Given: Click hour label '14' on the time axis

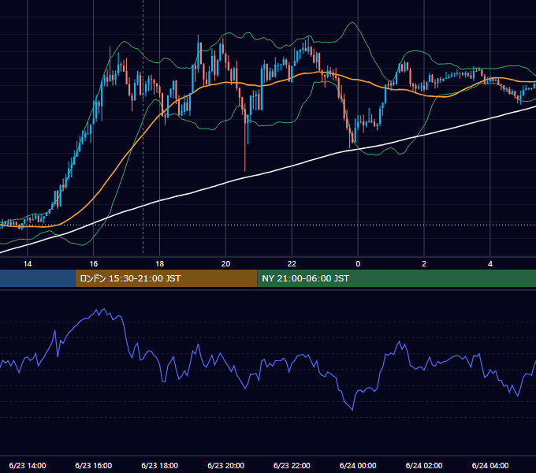Looking at the screenshot, I should click(28, 264).
